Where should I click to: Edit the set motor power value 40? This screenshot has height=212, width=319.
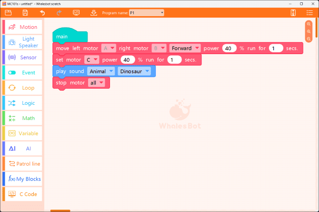[x=128, y=60]
